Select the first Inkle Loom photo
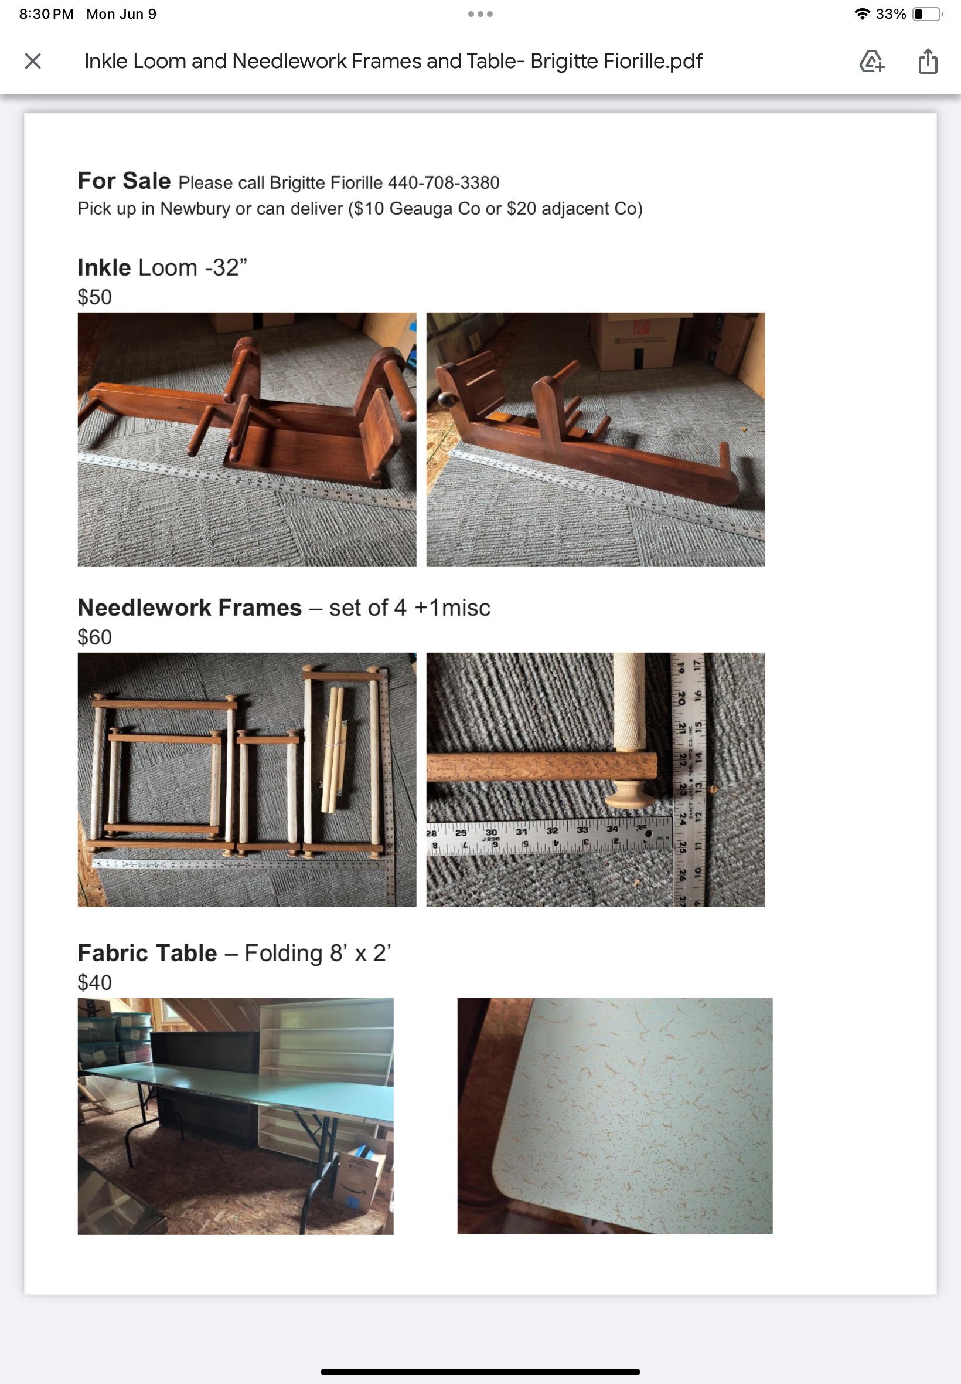The image size is (961, 1384). pos(247,439)
